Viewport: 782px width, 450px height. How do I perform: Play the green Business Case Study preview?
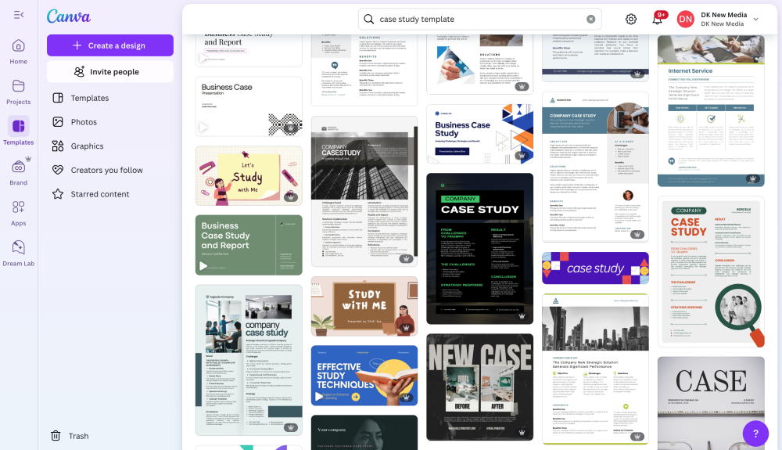pos(203,266)
